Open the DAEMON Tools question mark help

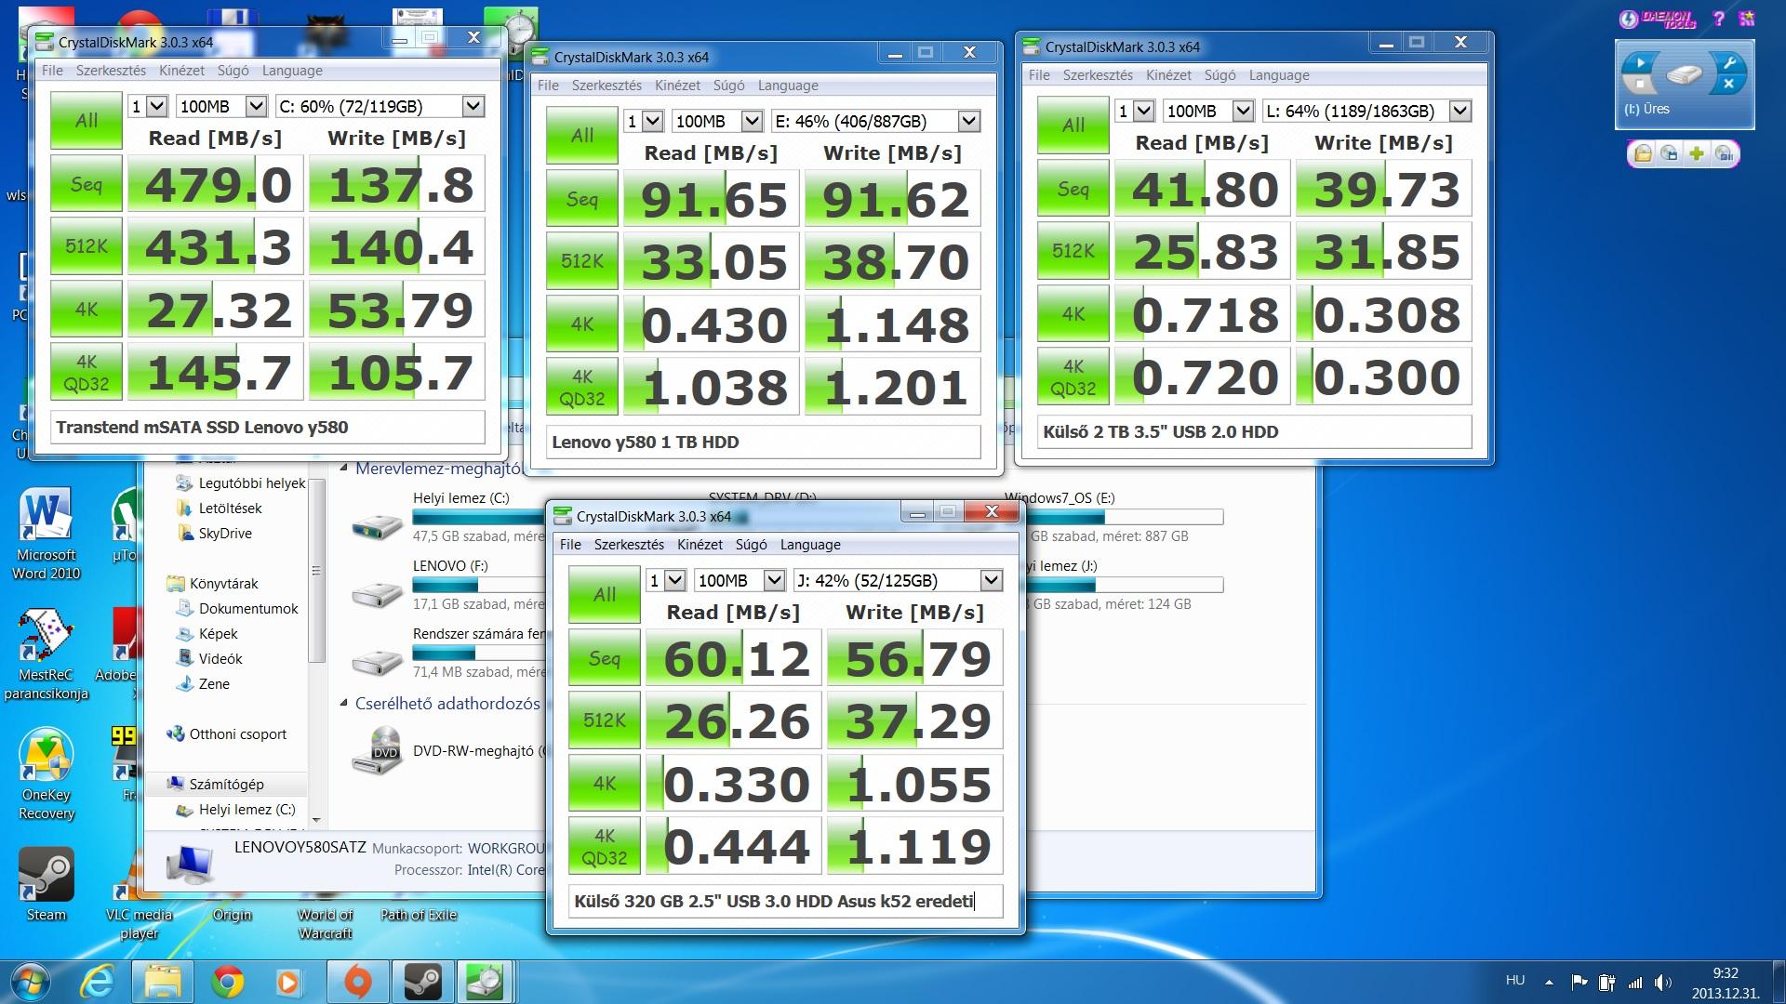coord(1718,19)
